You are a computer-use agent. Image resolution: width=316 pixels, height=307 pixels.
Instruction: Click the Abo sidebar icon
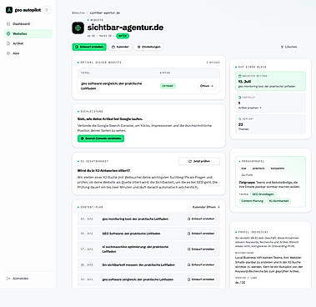(8, 53)
